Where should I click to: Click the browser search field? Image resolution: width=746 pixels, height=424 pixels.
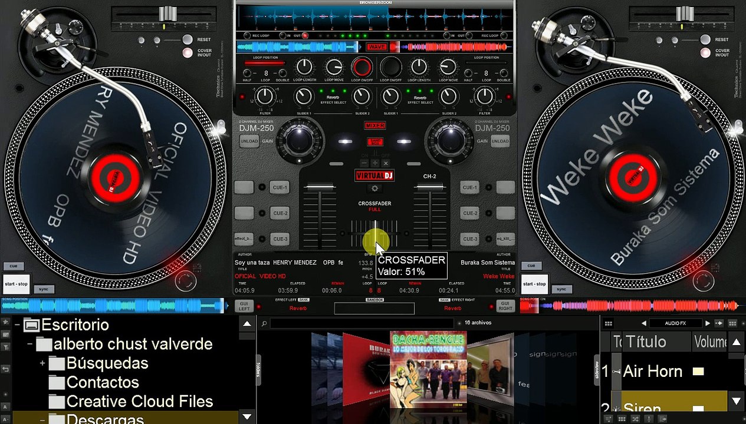(362, 323)
